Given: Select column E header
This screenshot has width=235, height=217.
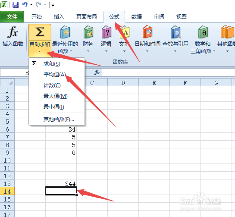Looking at the screenshot, I should pyautogui.click(x=154, y=83).
